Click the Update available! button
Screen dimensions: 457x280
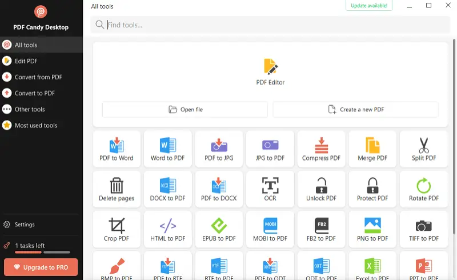pyautogui.click(x=369, y=6)
